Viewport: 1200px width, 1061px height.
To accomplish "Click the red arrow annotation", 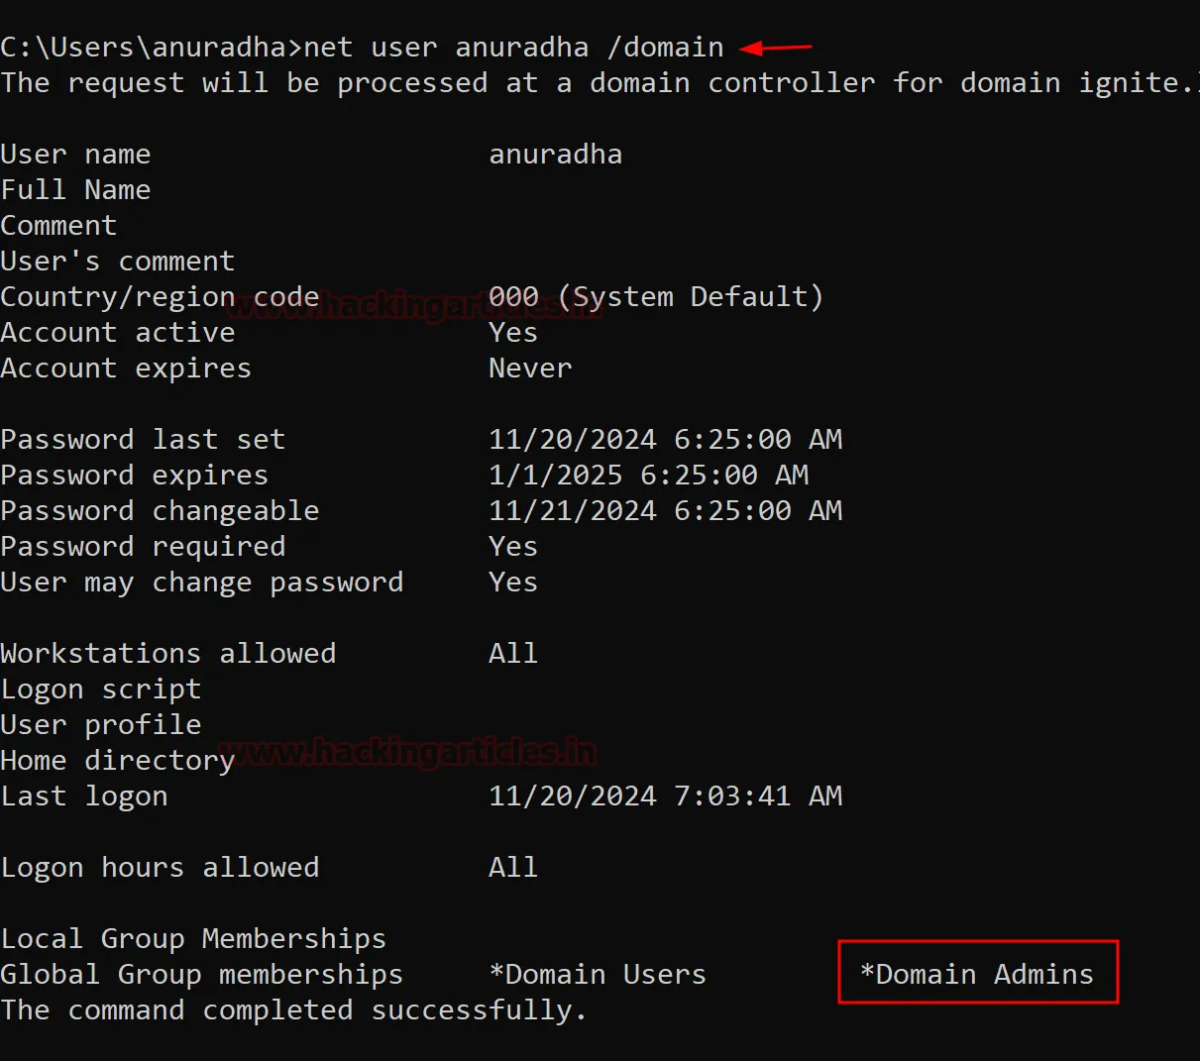I will [x=776, y=47].
